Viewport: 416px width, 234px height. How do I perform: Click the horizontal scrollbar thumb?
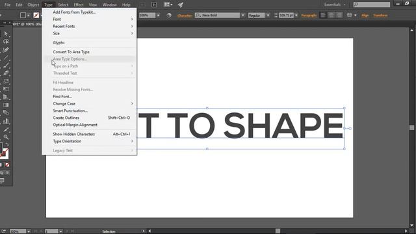278,231
